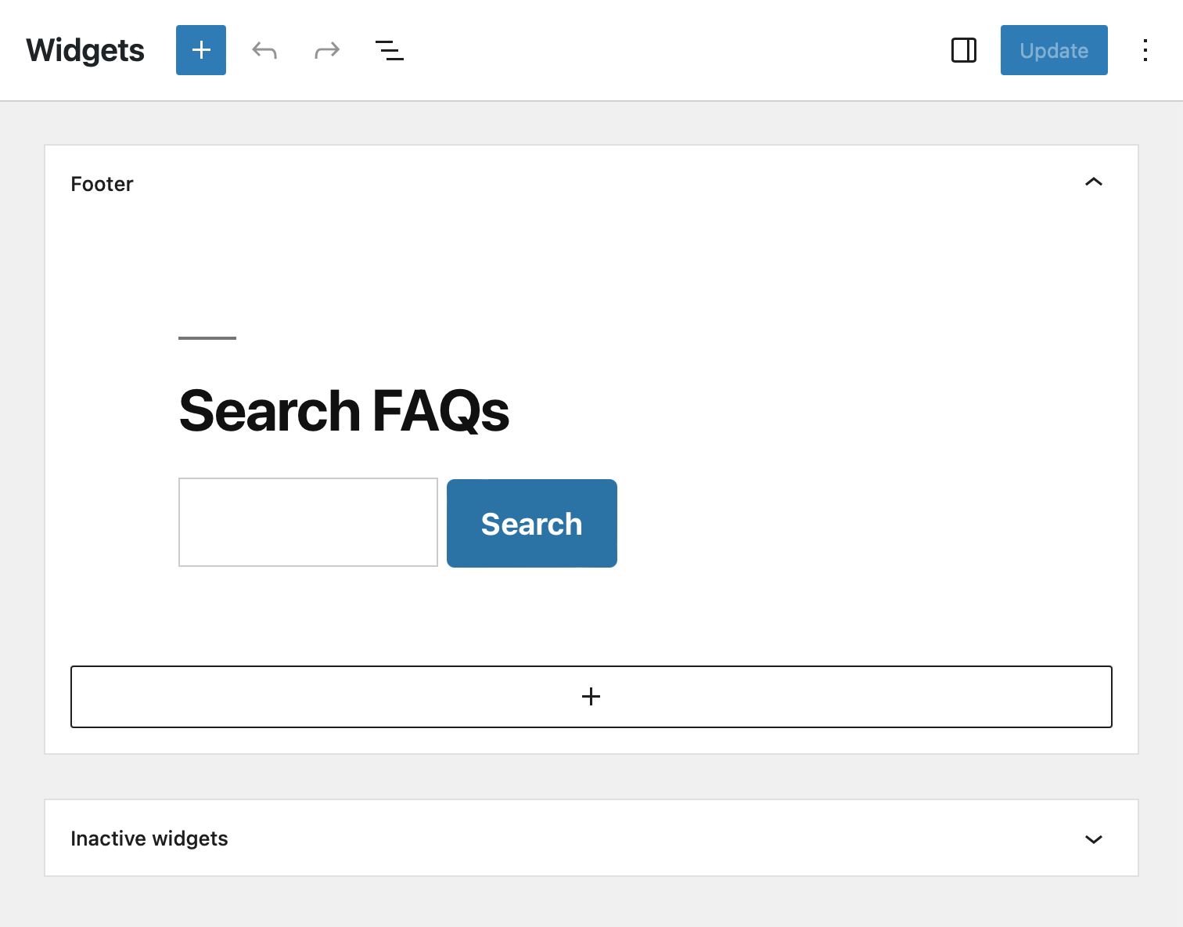Viewport: 1183px width, 927px height.
Task: Add a block via the Footer appender plus
Action: pyautogui.click(x=591, y=697)
